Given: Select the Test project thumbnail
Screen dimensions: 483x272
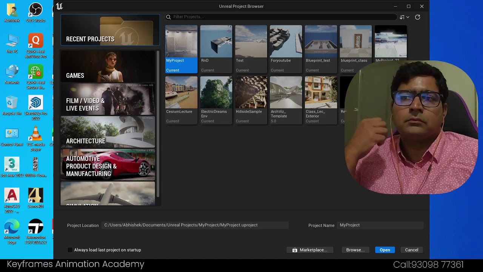Looking at the screenshot, I should [x=251, y=49].
